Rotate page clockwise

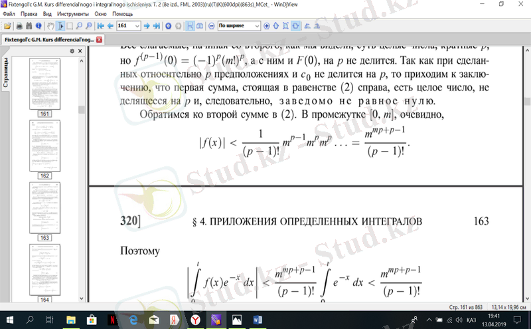tap(317, 26)
